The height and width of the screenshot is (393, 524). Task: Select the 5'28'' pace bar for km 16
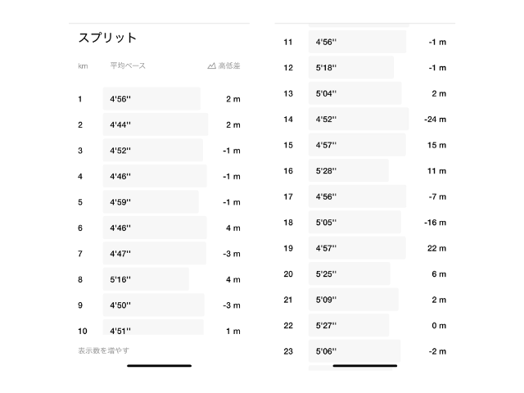(x=349, y=171)
